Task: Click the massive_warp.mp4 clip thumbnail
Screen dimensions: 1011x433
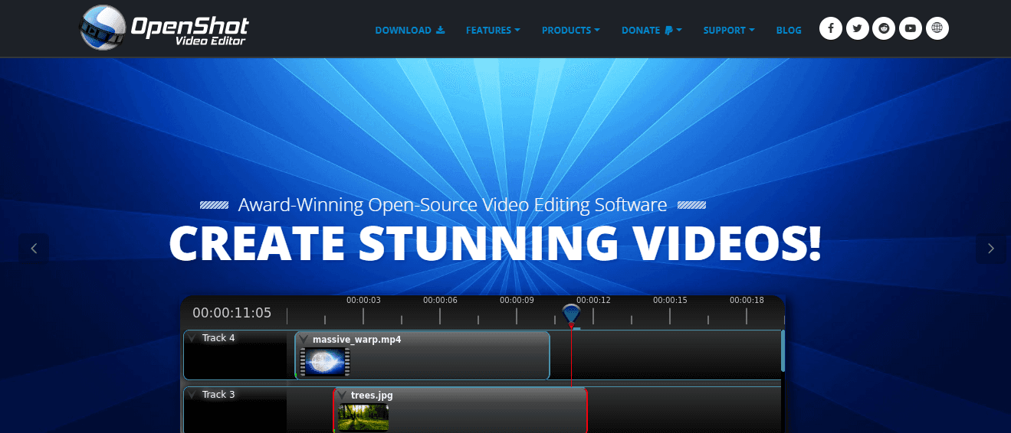Action: point(325,362)
